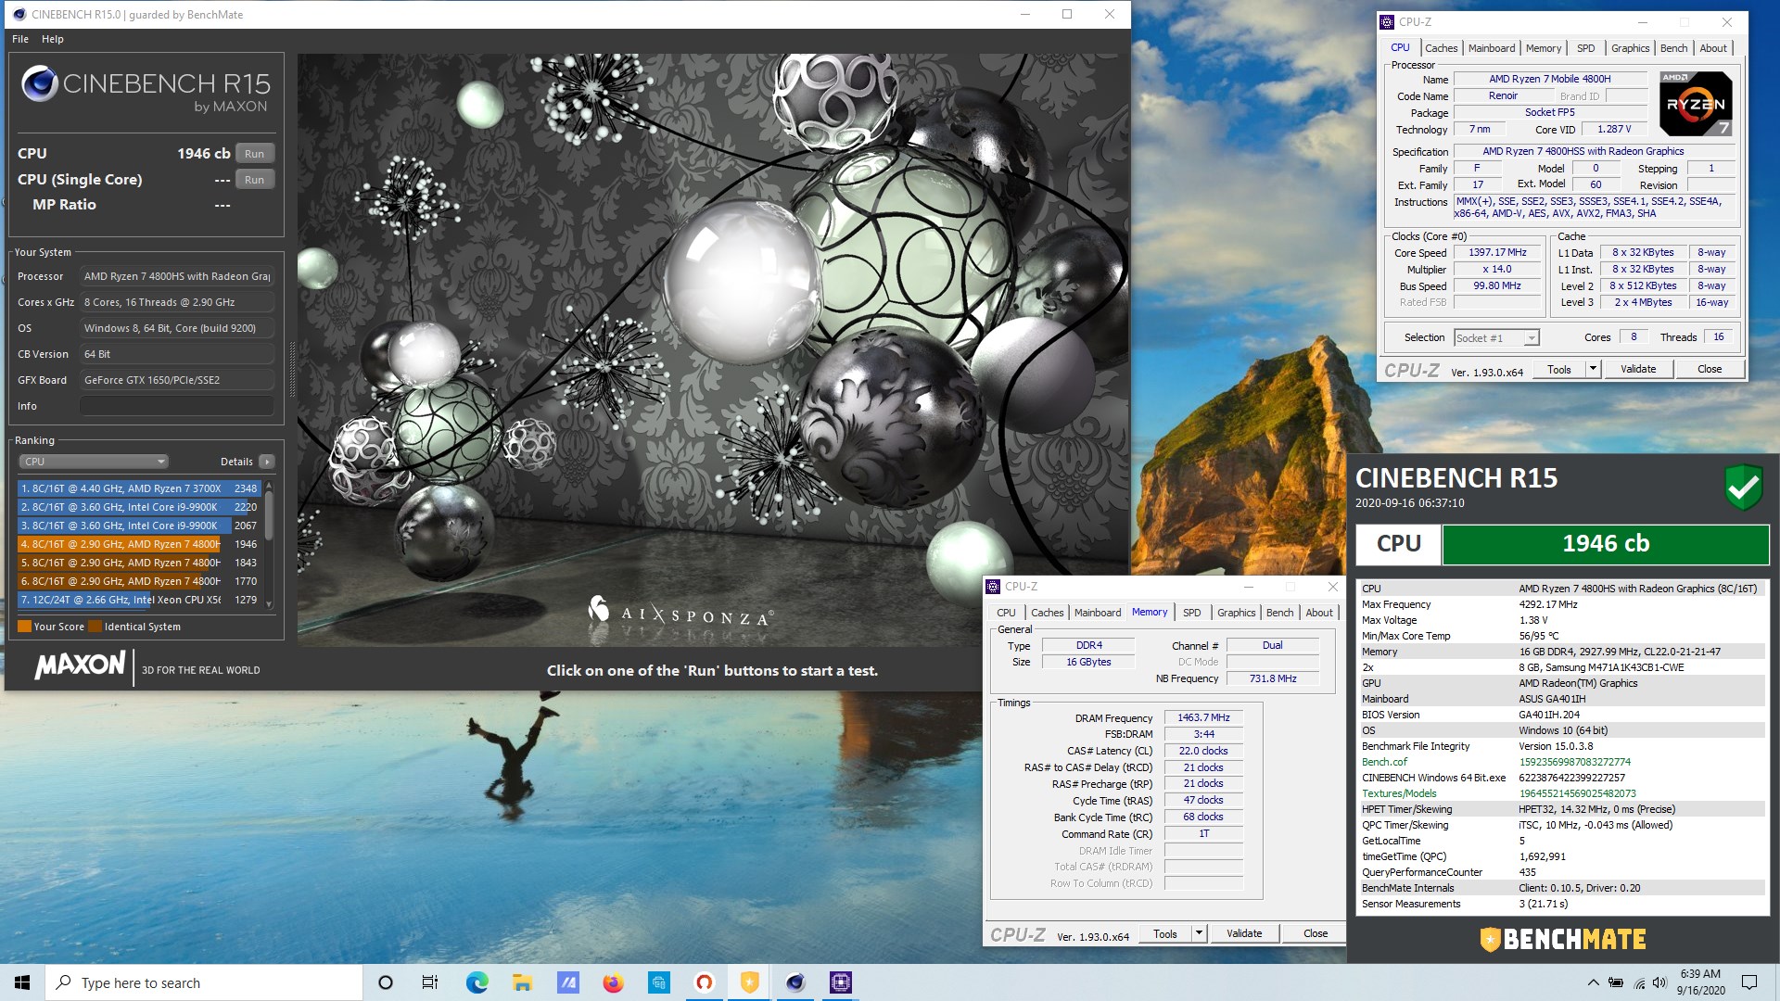This screenshot has height=1001, width=1780.
Task: Open Cortana circle icon on taskbar
Action: coord(386,982)
